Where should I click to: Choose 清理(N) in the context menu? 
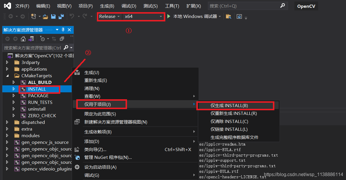point(135,89)
